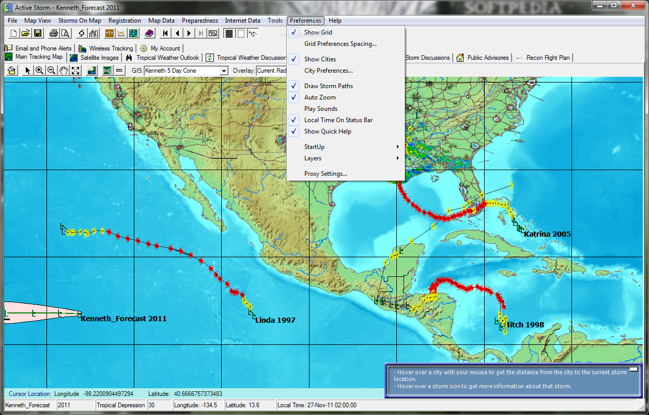Image resolution: width=649 pixels, height=415 pixels.
Task: Click the hurricane symbol toolbar icon
Action: pyautogui.click(x=82, y=34)
